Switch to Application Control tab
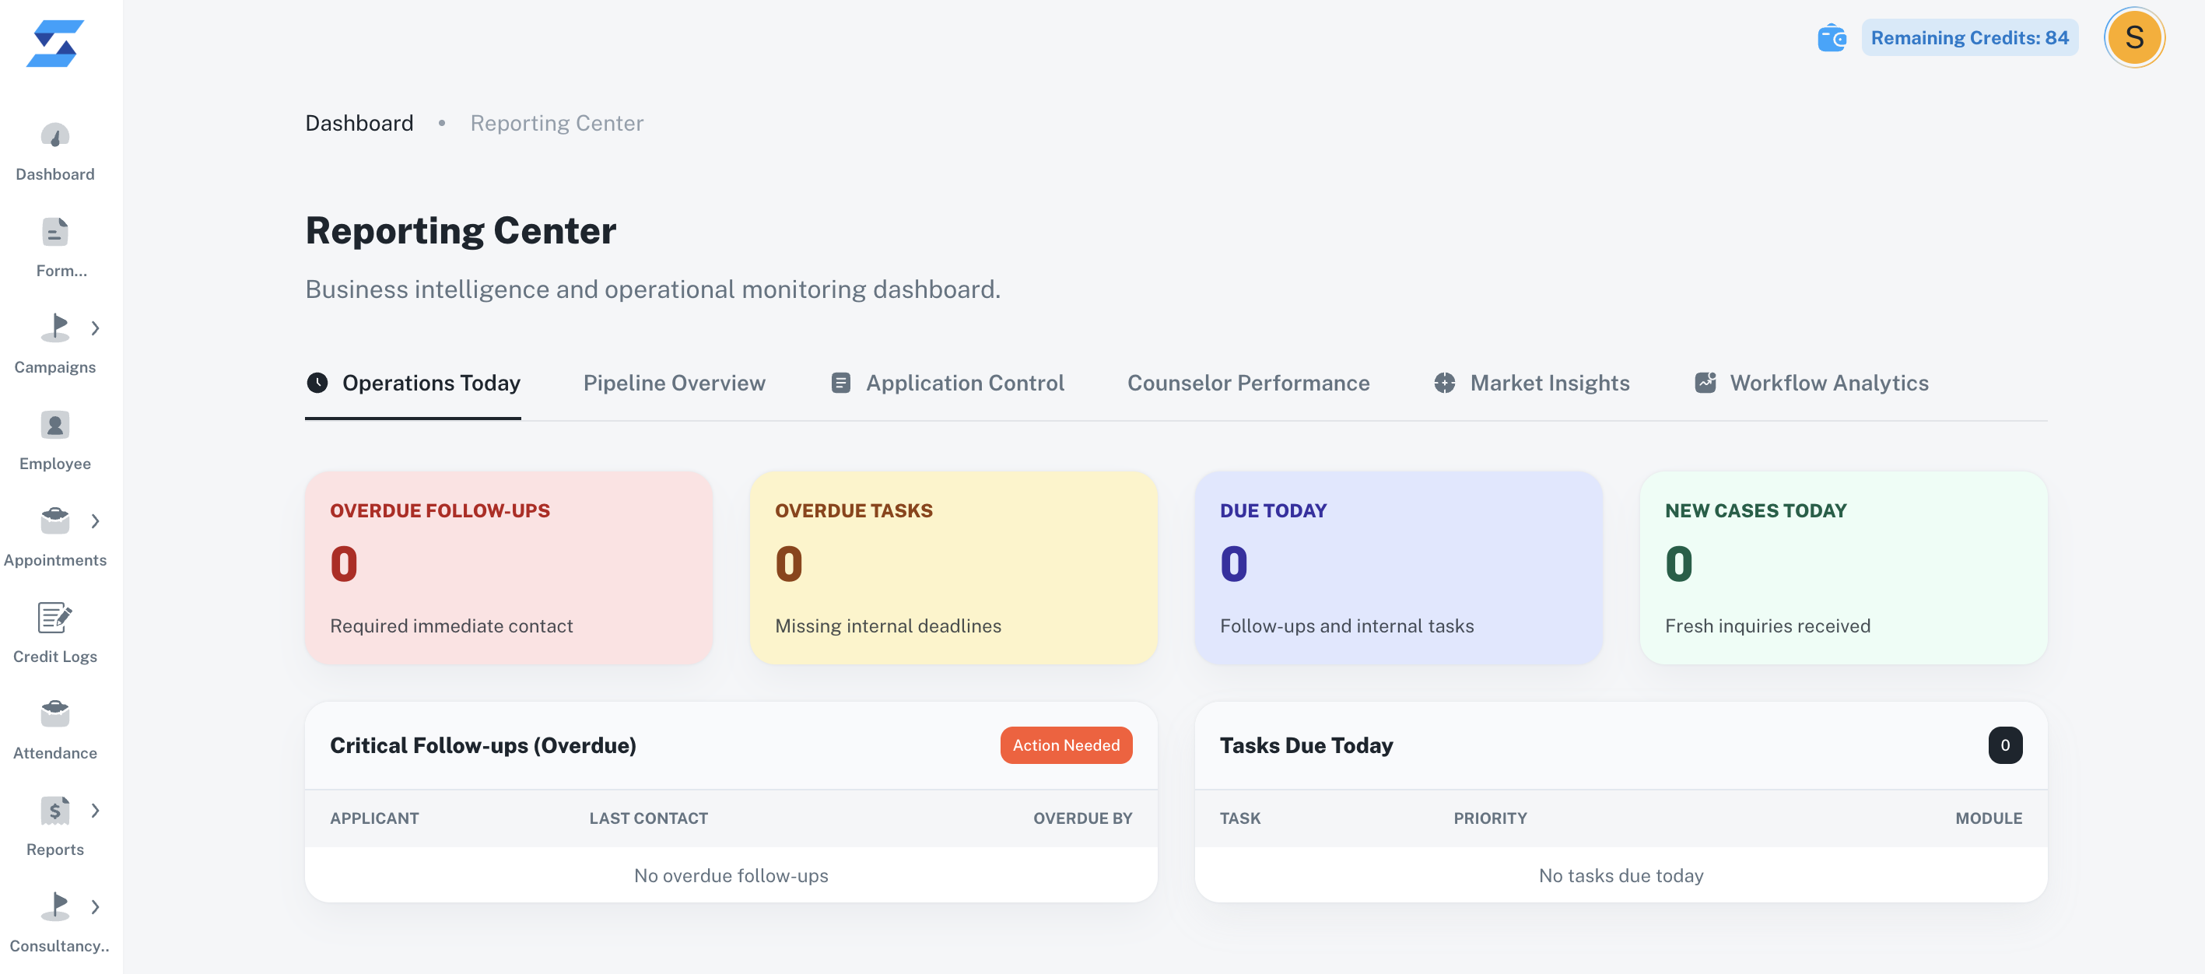 click(948, 383)
